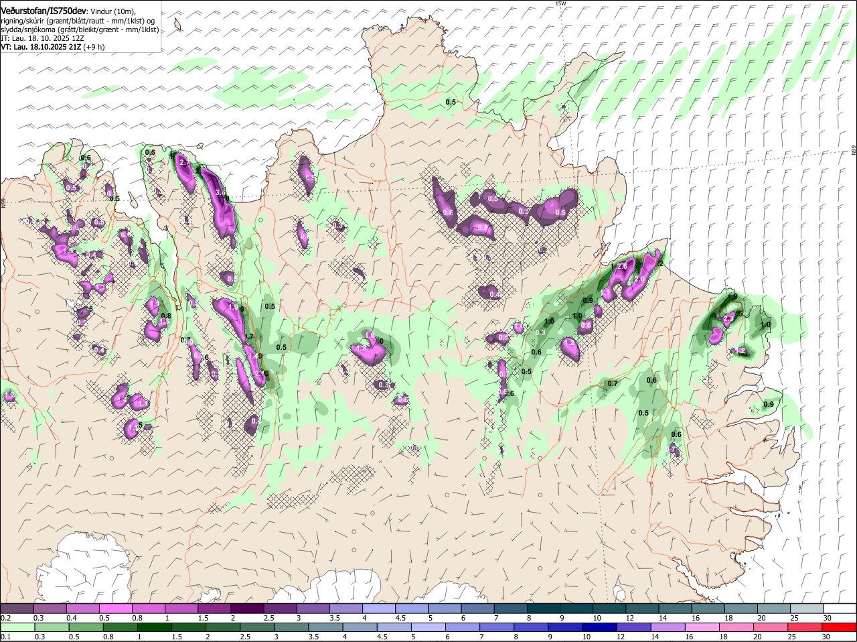Click the precipitation value '1.9'
The height and width of the screenshot is (642, 857).
coord(732,296)
